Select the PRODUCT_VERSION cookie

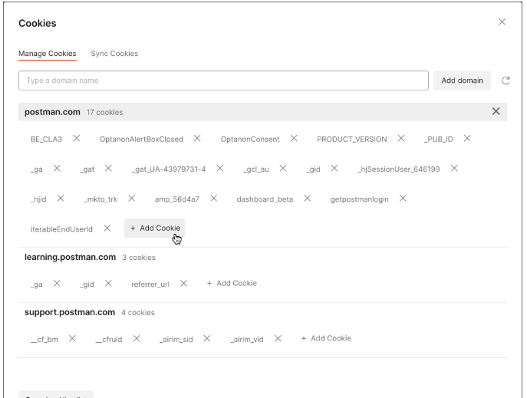pyautogui.click(x=353, y=138)
